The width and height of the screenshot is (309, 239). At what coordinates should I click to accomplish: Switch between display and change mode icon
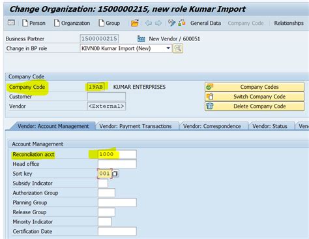tap(171, 23)
